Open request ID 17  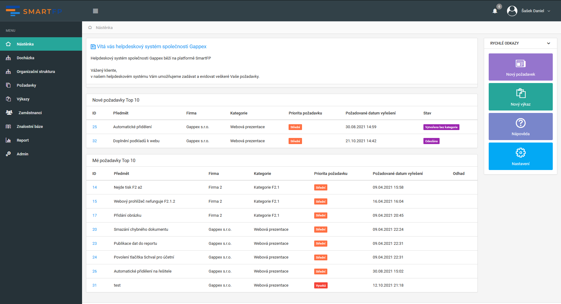pyautogui.click(x=95, y=215)
